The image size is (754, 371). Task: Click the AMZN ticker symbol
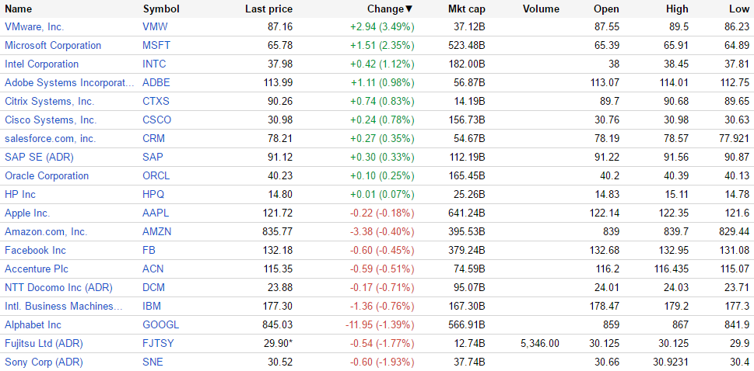pos(157,231)
